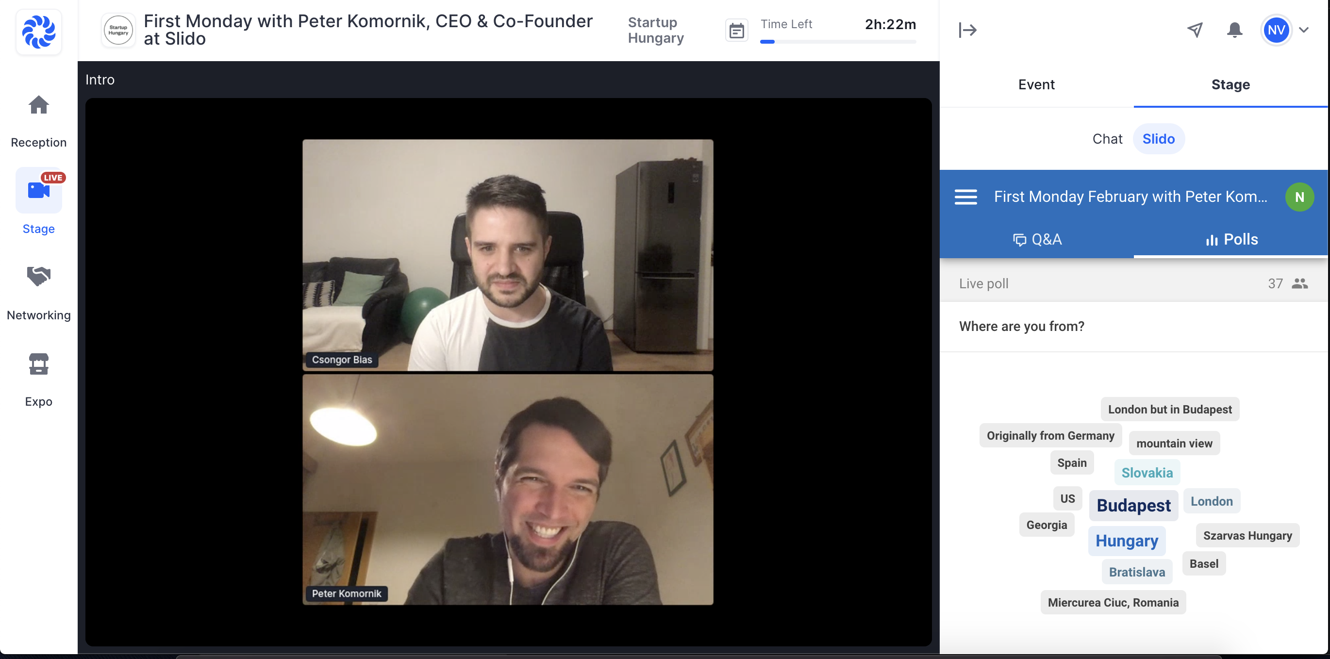Click the Bratislava word cloud tag
The height and width of the screenshot is (659, 1330).
[x=1136, y=572]
